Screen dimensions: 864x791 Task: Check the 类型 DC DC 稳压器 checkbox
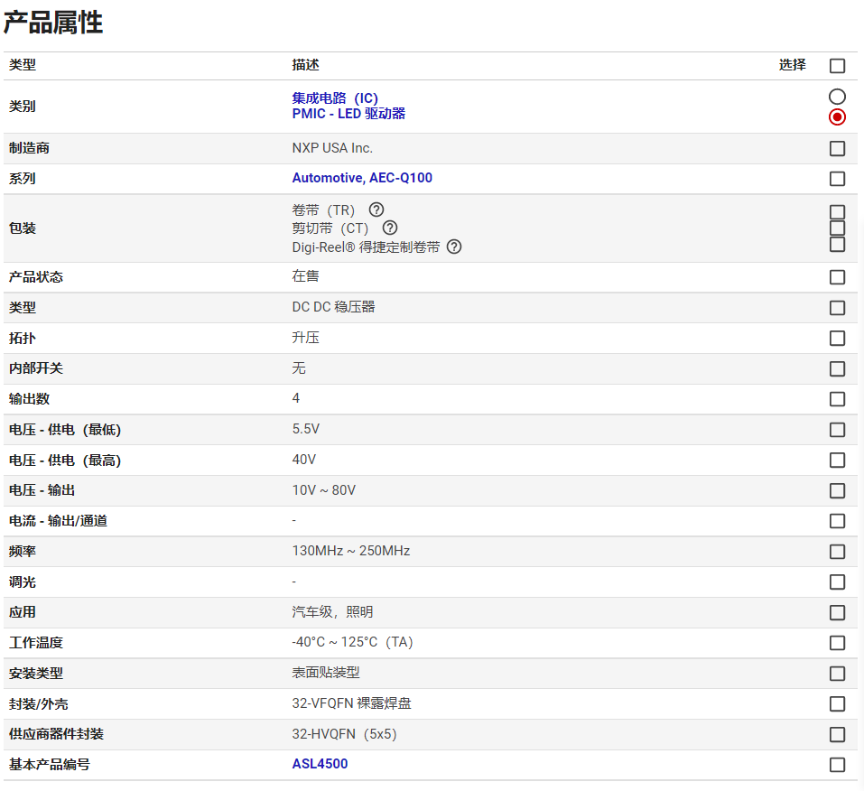[x=837, y=308]
